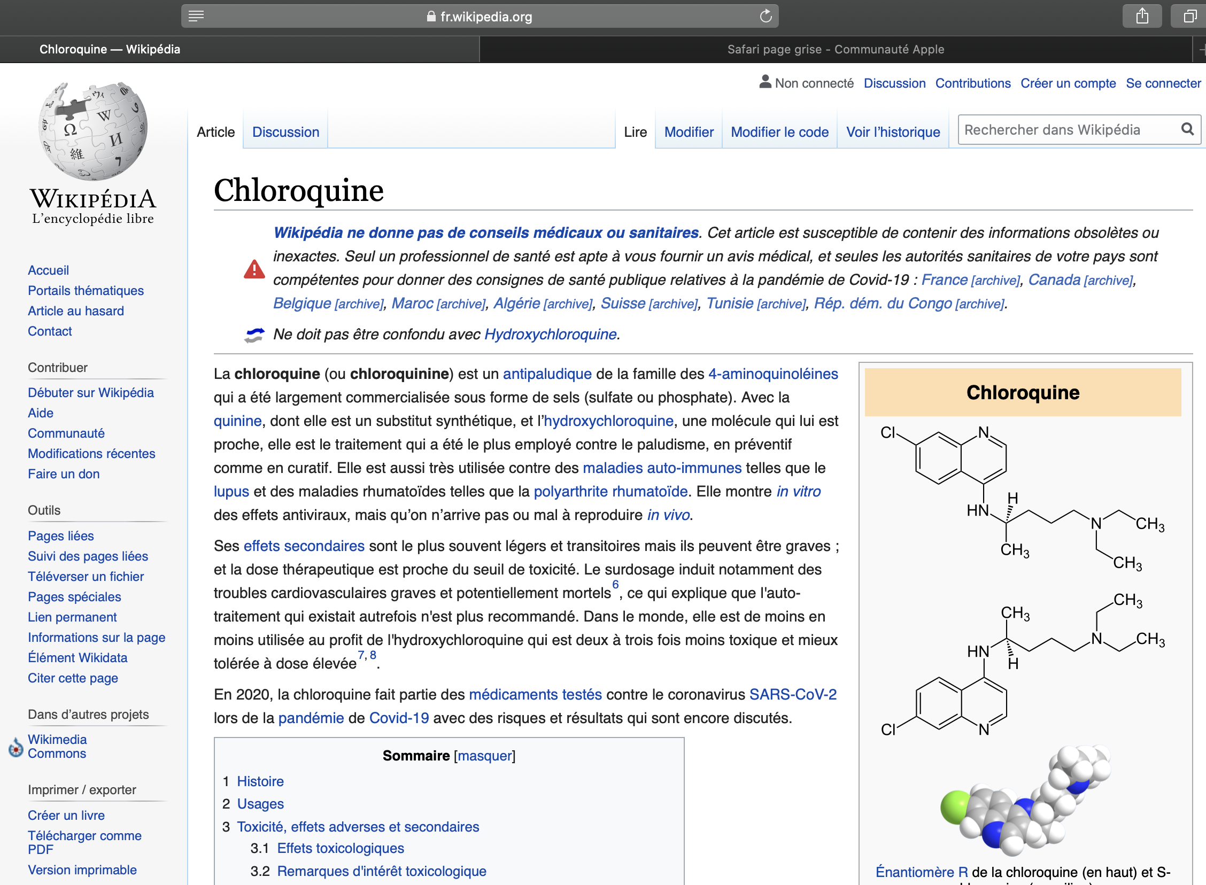Click the Safari reader view icon
The image size is (1206, 885).
pos(196,16)
